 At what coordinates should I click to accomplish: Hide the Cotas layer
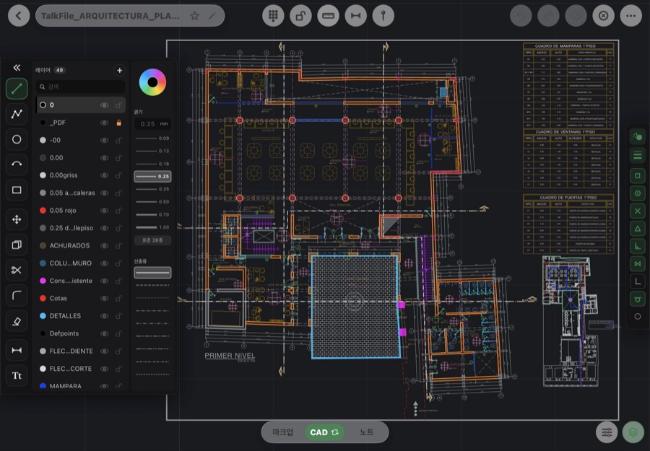click(104, 298)
